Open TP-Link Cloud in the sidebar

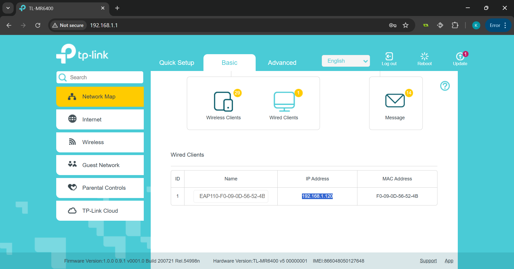pyautogui.click(x=100, y=211)
